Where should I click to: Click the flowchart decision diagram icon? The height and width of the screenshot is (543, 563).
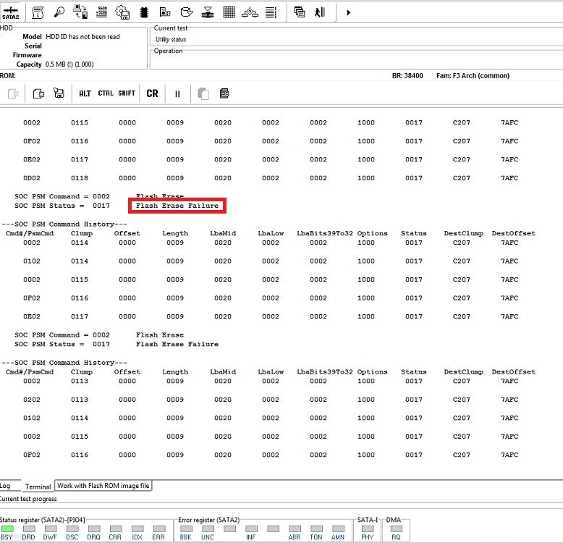click(x=250, y=12)
